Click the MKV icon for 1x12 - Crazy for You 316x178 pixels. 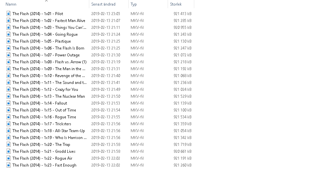point(9,89)
